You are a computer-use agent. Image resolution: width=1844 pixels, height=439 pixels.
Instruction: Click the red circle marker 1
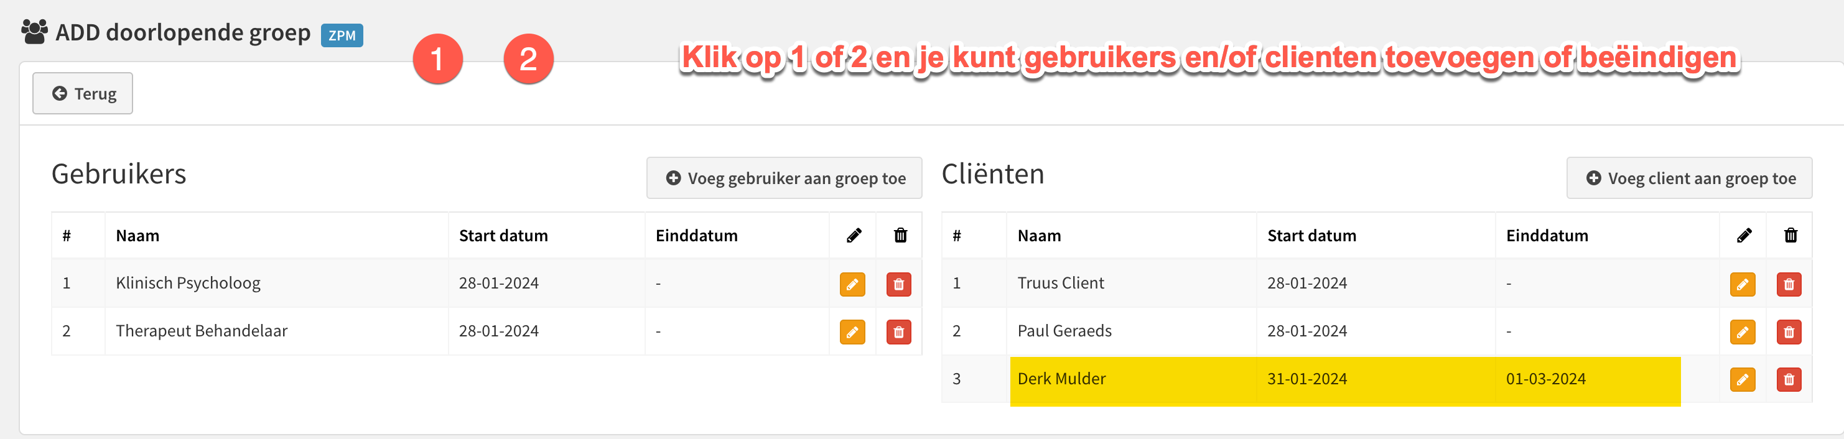pyautogui.click(x=437, y=58)
